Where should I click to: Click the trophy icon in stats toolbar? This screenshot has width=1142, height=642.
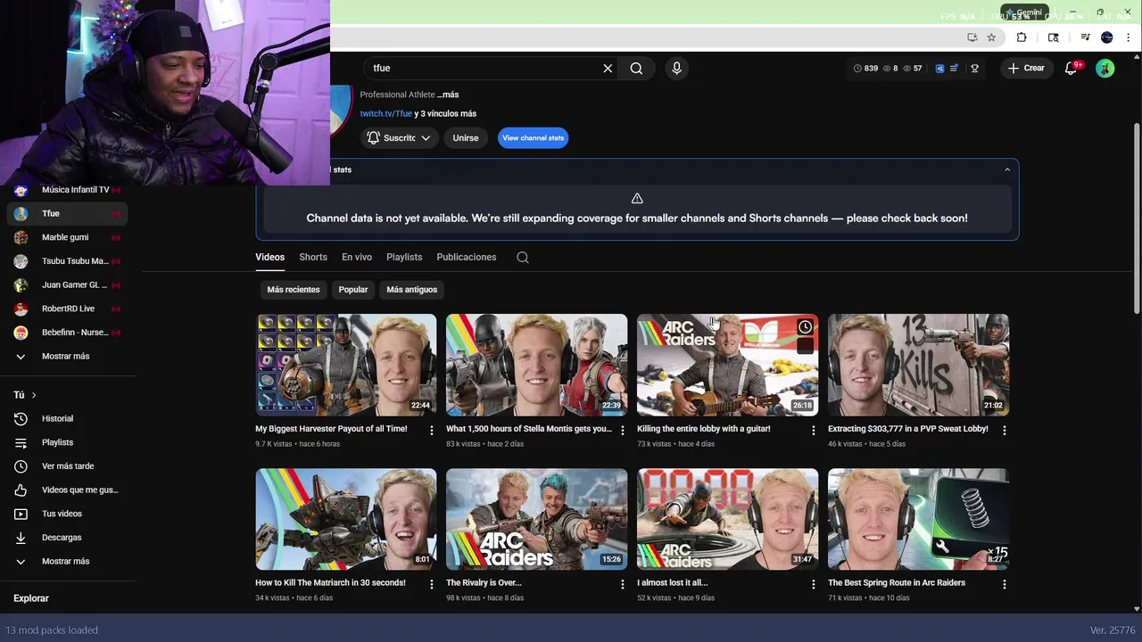tap(974, 68)
